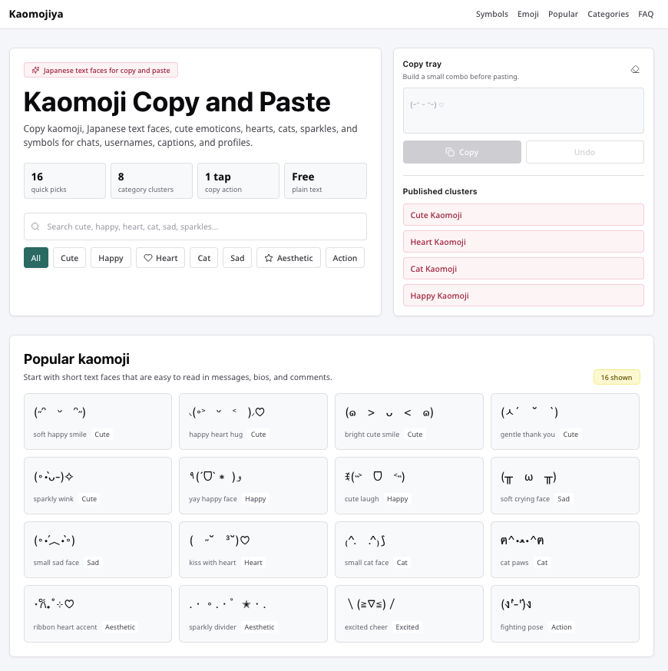Toggle the Sad filter chip

[x=237, y=258]
